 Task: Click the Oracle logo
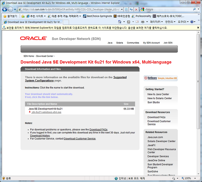pos(33,38)
